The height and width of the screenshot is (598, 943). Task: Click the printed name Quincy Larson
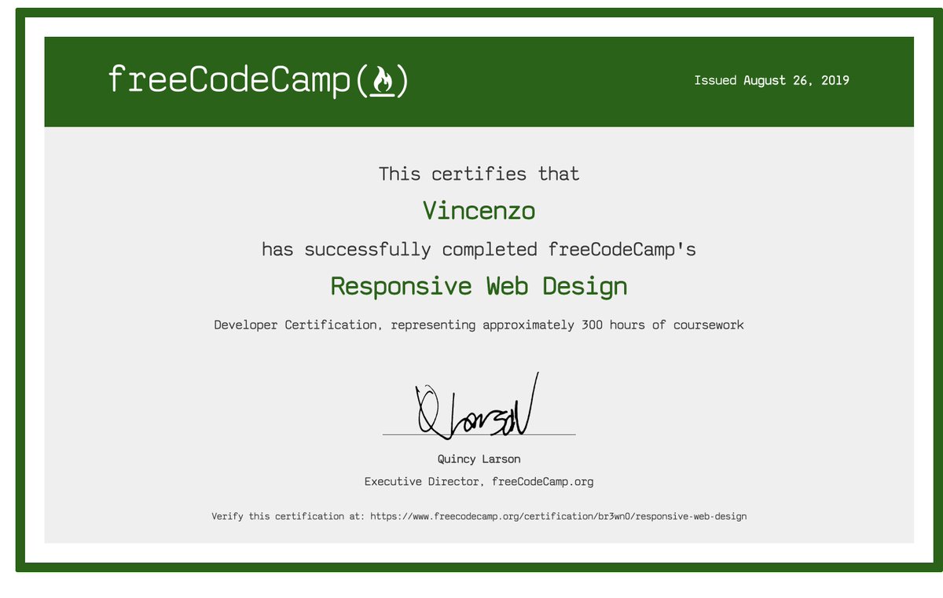click(479, 459)
